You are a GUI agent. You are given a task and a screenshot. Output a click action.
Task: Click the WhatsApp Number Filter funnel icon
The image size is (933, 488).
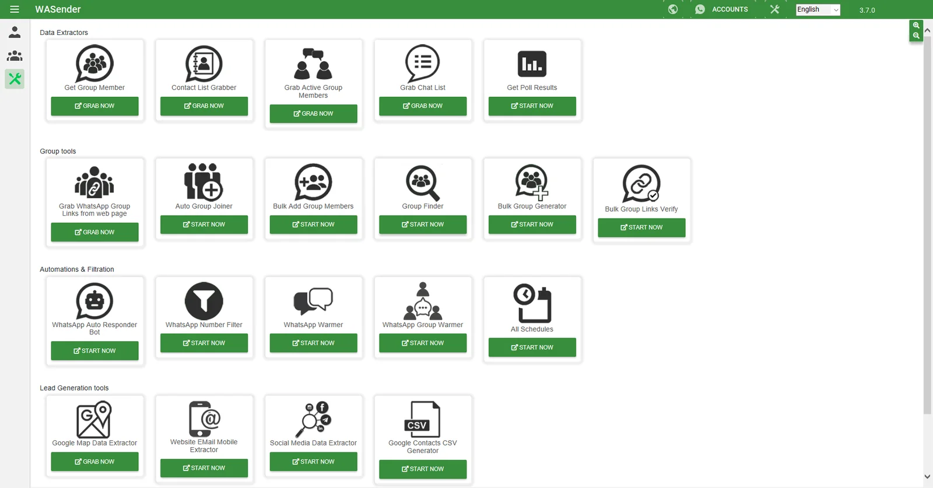(x=204, y=301)
